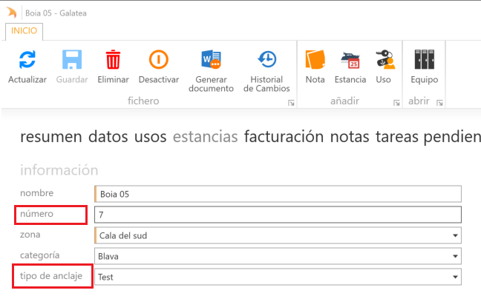Expand the fichero group launcher
The height and width of the screenshot is (296, 481).
[x=290, y=102]
